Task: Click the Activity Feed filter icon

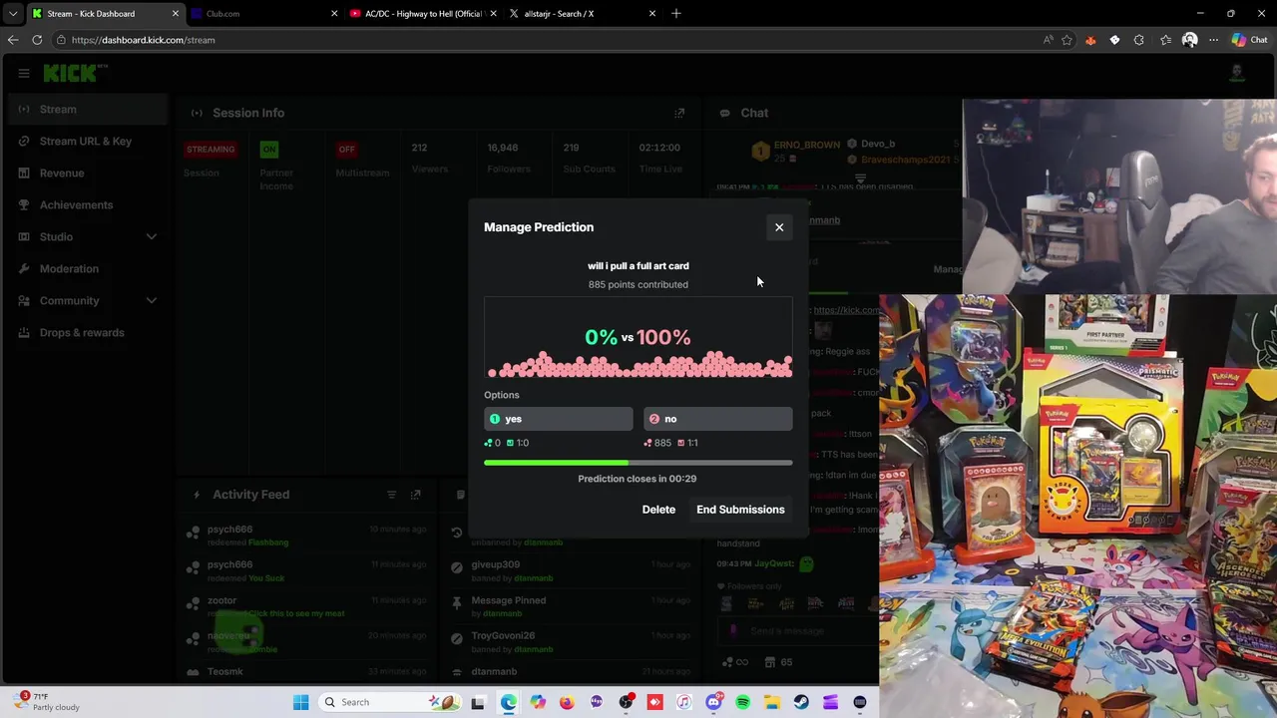Action: tap(391, 495)
